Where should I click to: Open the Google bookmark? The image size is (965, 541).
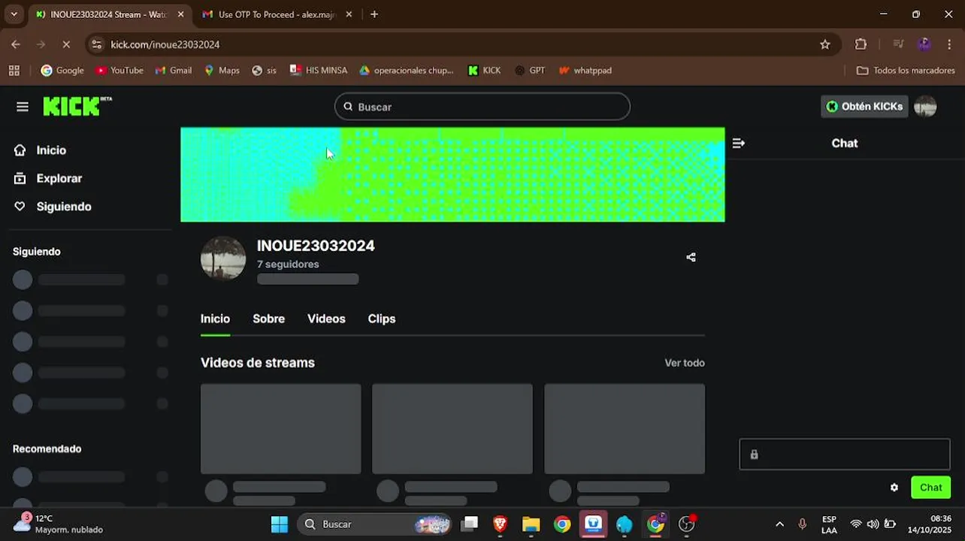click(62, 71)
